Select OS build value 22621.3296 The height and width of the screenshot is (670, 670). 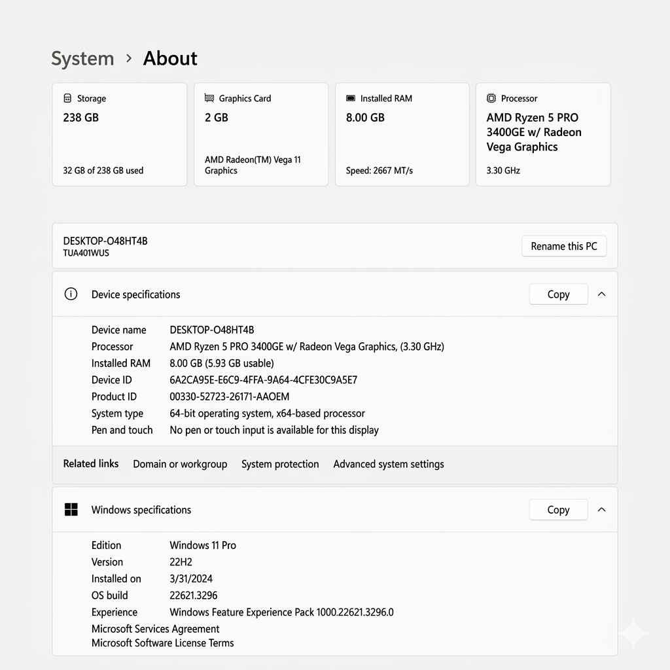(x=193, y=595)
